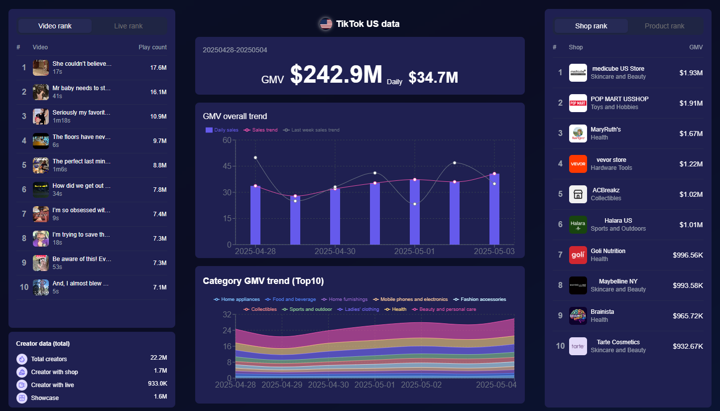Click the US flag icon
The width and height of the screenshot is (720, 411).
point(326,24)
